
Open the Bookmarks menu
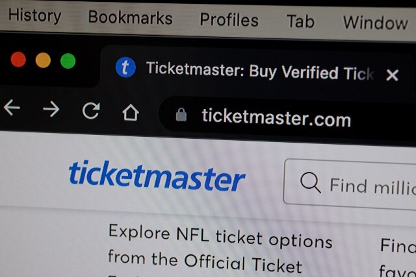click(130, 18)
